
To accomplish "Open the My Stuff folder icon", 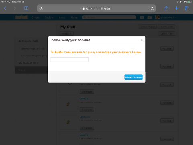I will click(150, 17).
